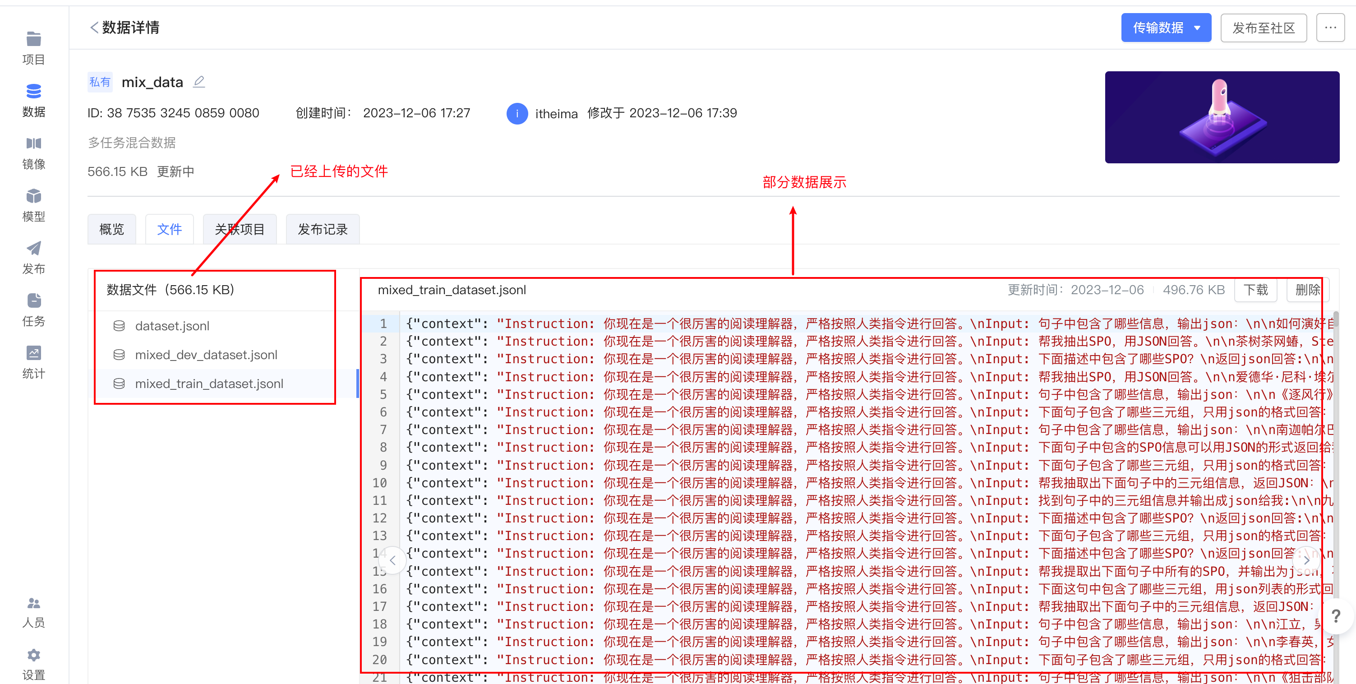Image resolution: width=1356 pixels, height=684 pixels.
Task: Open the three-dots more options menu
Action: tap(1330, 28)
